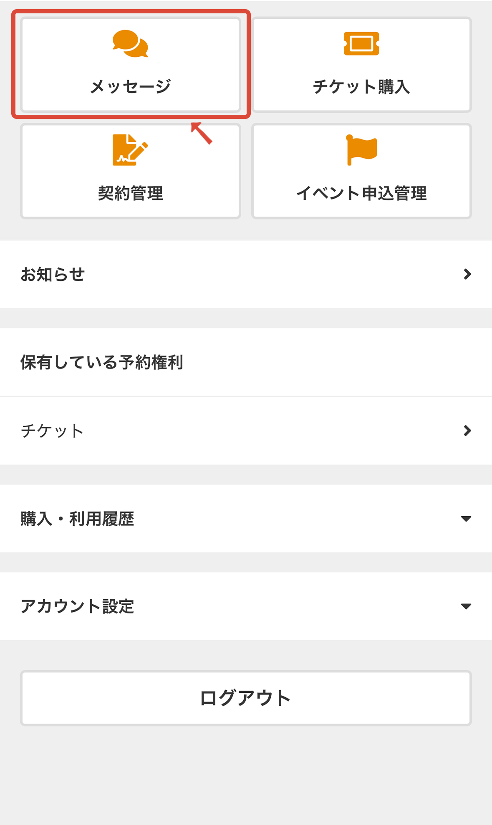Click the orange flag event icon

(361, 150)
